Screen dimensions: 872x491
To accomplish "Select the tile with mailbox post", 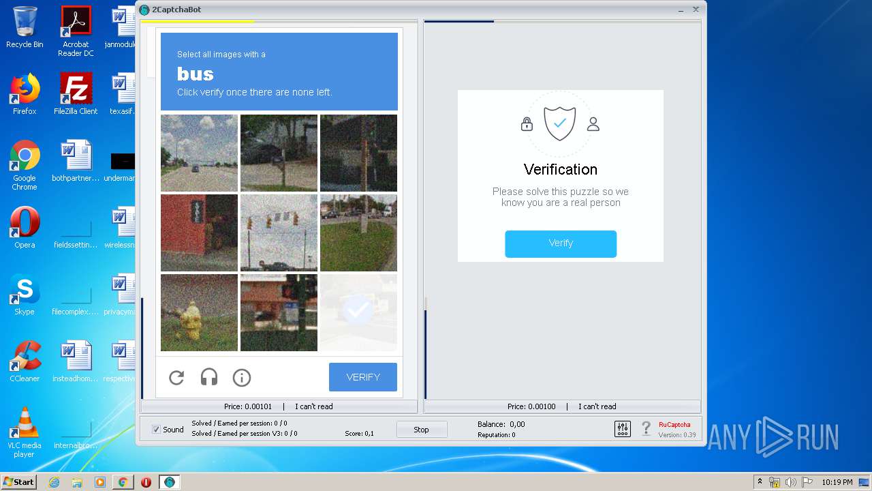I will 279,153.
